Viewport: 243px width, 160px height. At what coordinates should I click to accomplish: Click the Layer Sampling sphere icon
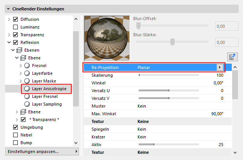[x=27, y=104]
